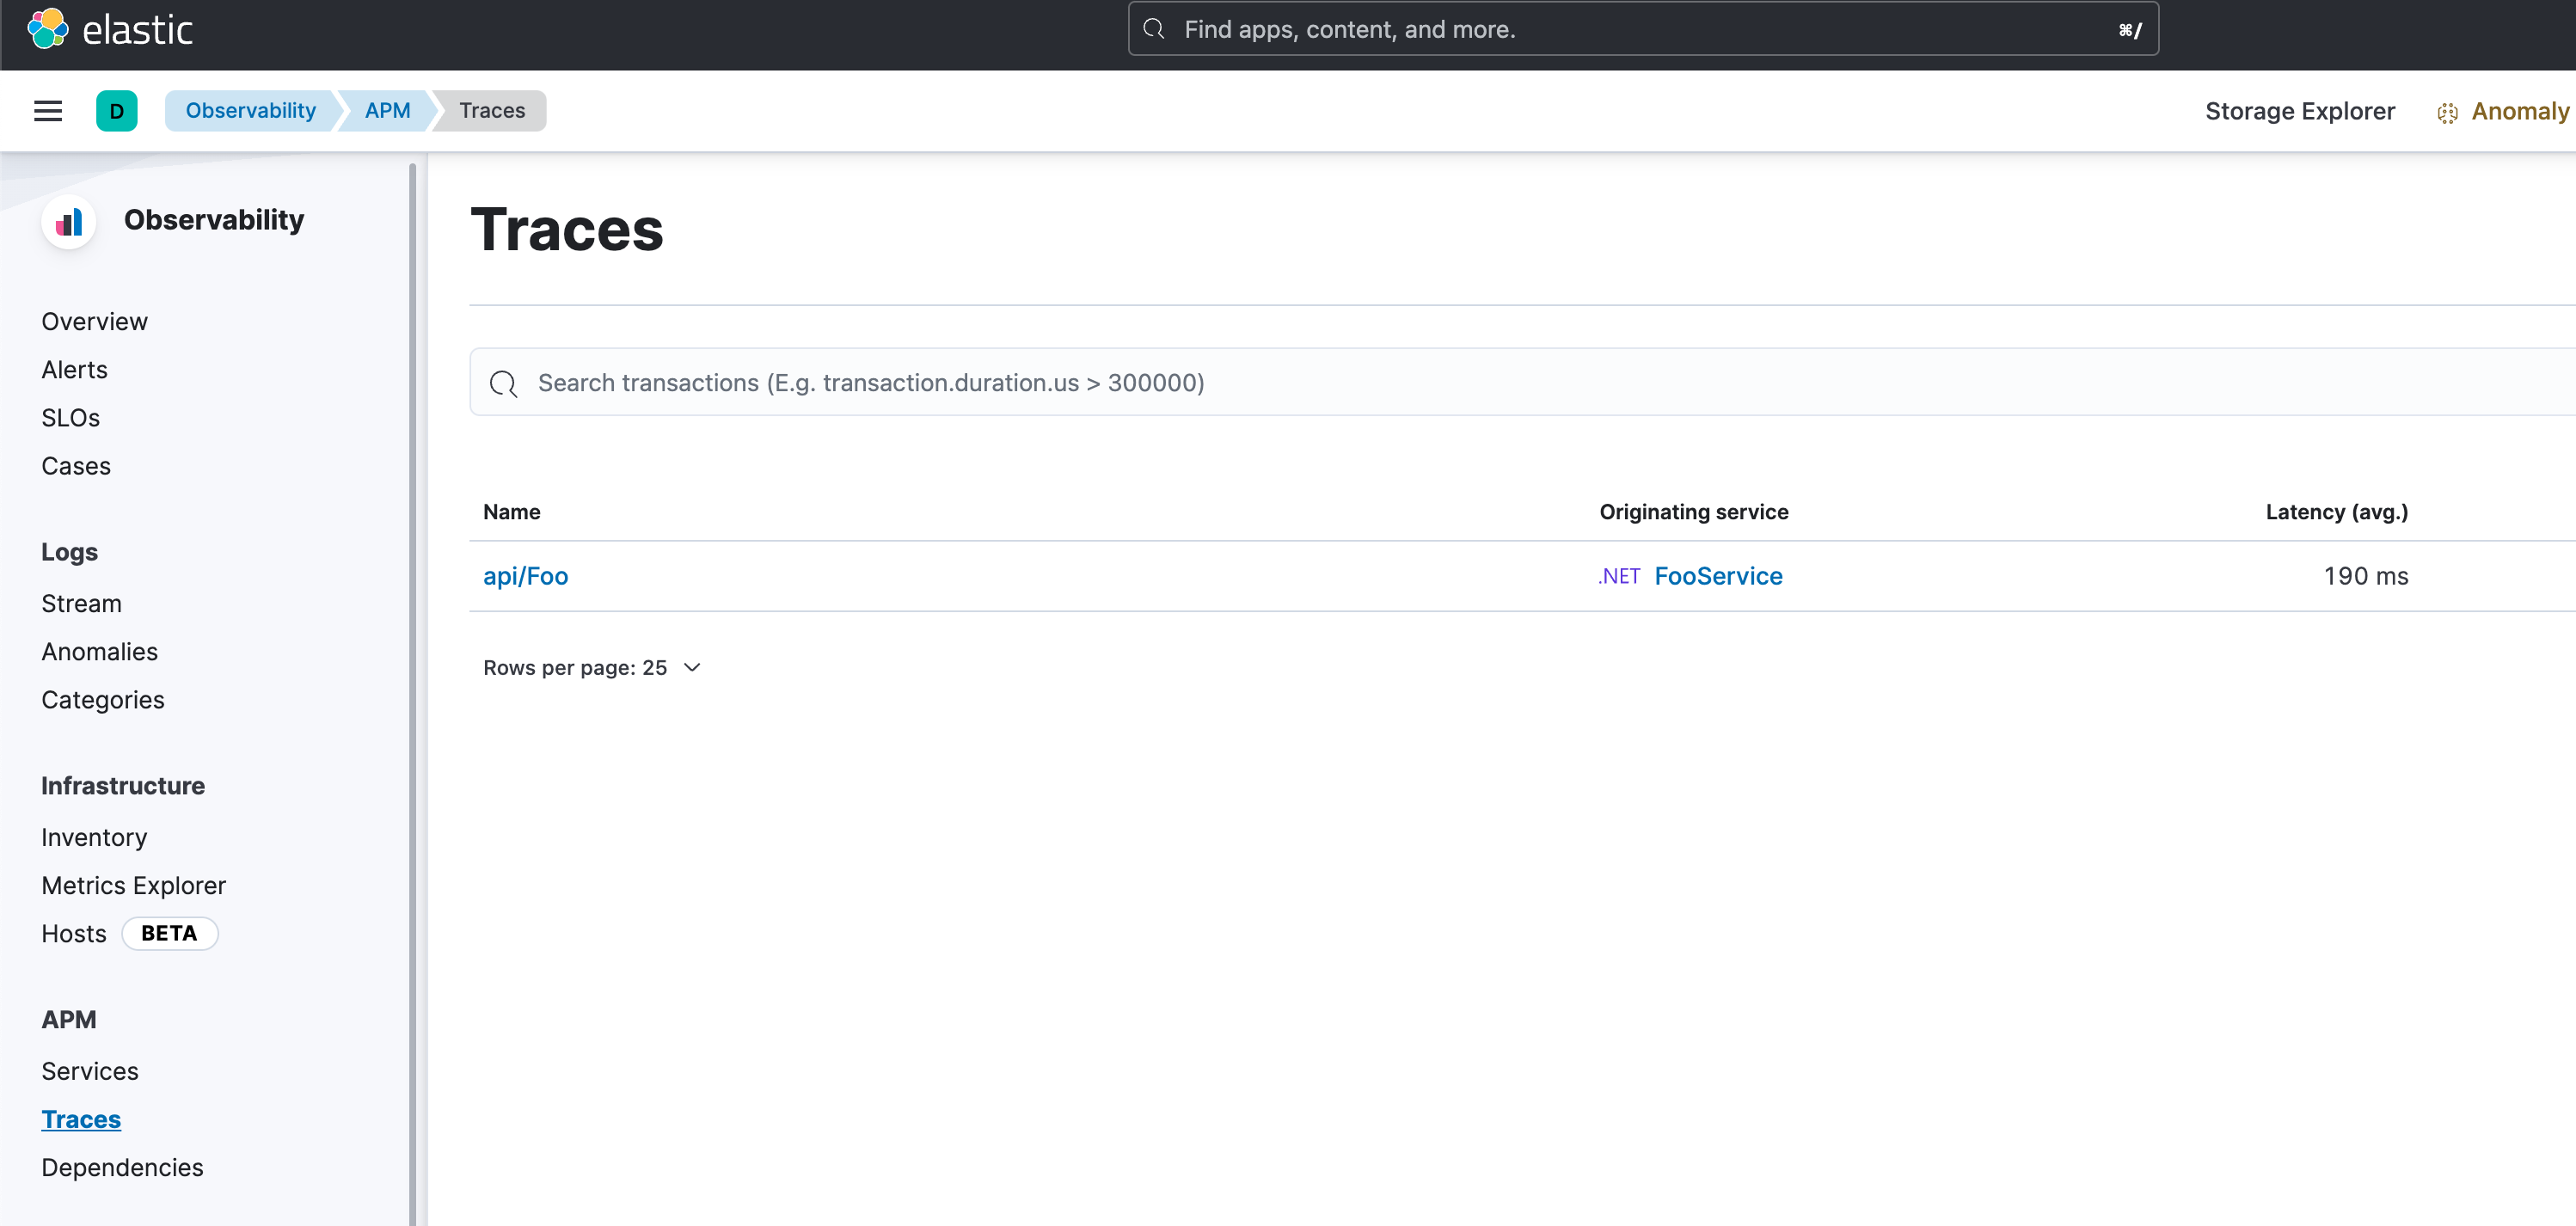
Task: Click the APM section heading
Action: coord(68,1019)
